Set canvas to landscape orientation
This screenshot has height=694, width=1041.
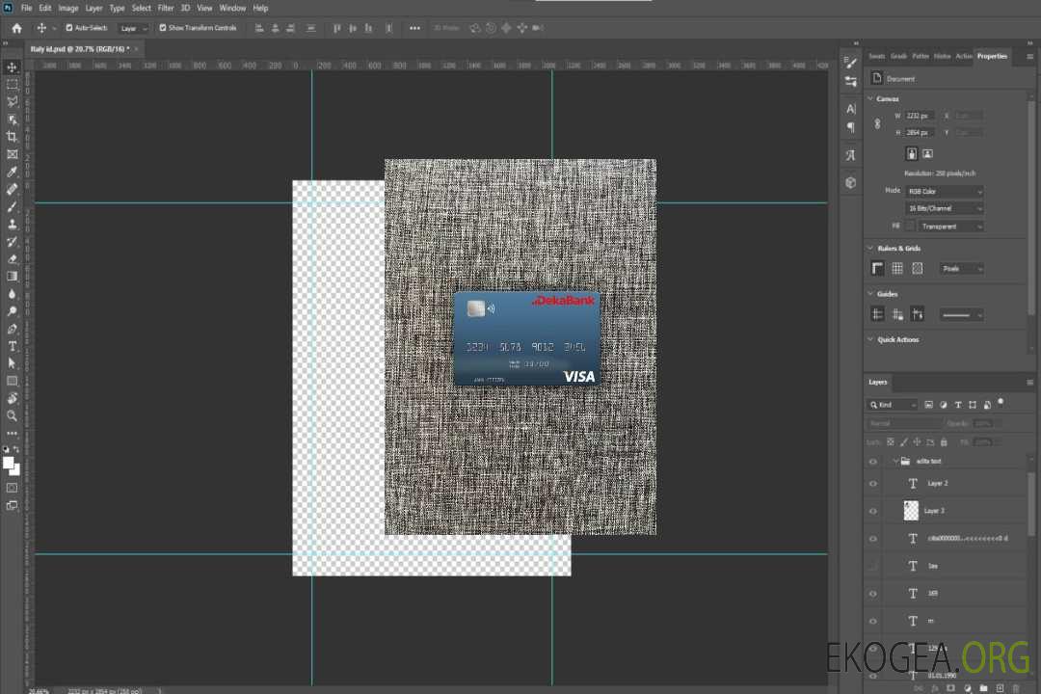pyautogui.click(x=927, y=153)
